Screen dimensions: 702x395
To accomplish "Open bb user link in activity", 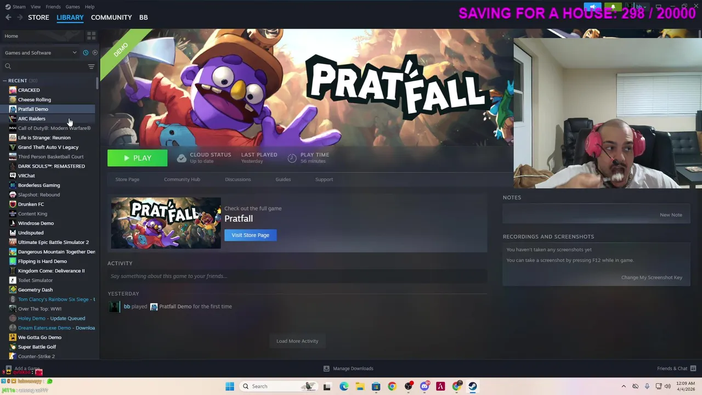I will coord(127,307).
